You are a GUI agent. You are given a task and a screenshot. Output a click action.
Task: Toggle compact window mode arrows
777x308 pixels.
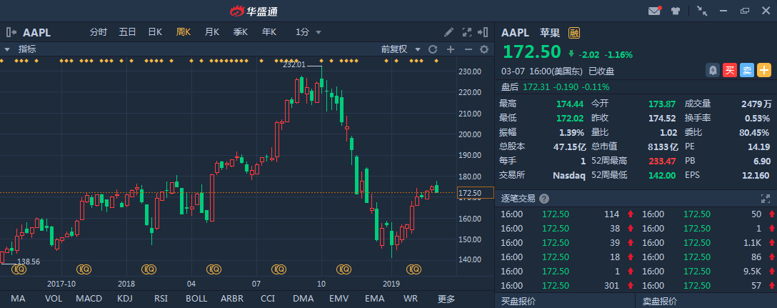[702, 11]
